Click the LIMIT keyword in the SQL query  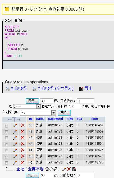tap(9, 56)
